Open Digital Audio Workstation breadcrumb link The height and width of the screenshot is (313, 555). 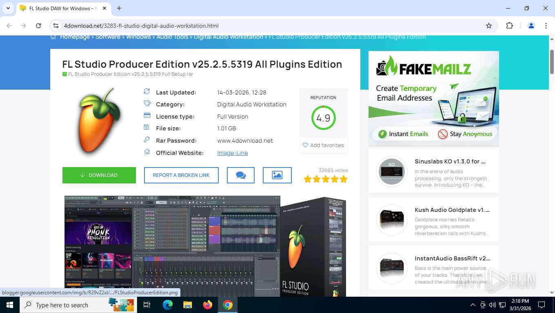tap(229, 37)
